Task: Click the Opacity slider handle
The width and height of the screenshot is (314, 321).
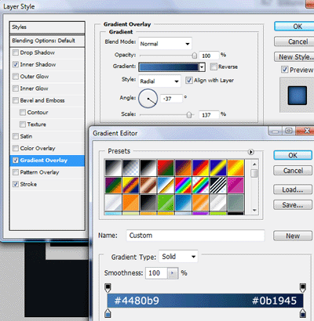Action: (x=194, y=56)
